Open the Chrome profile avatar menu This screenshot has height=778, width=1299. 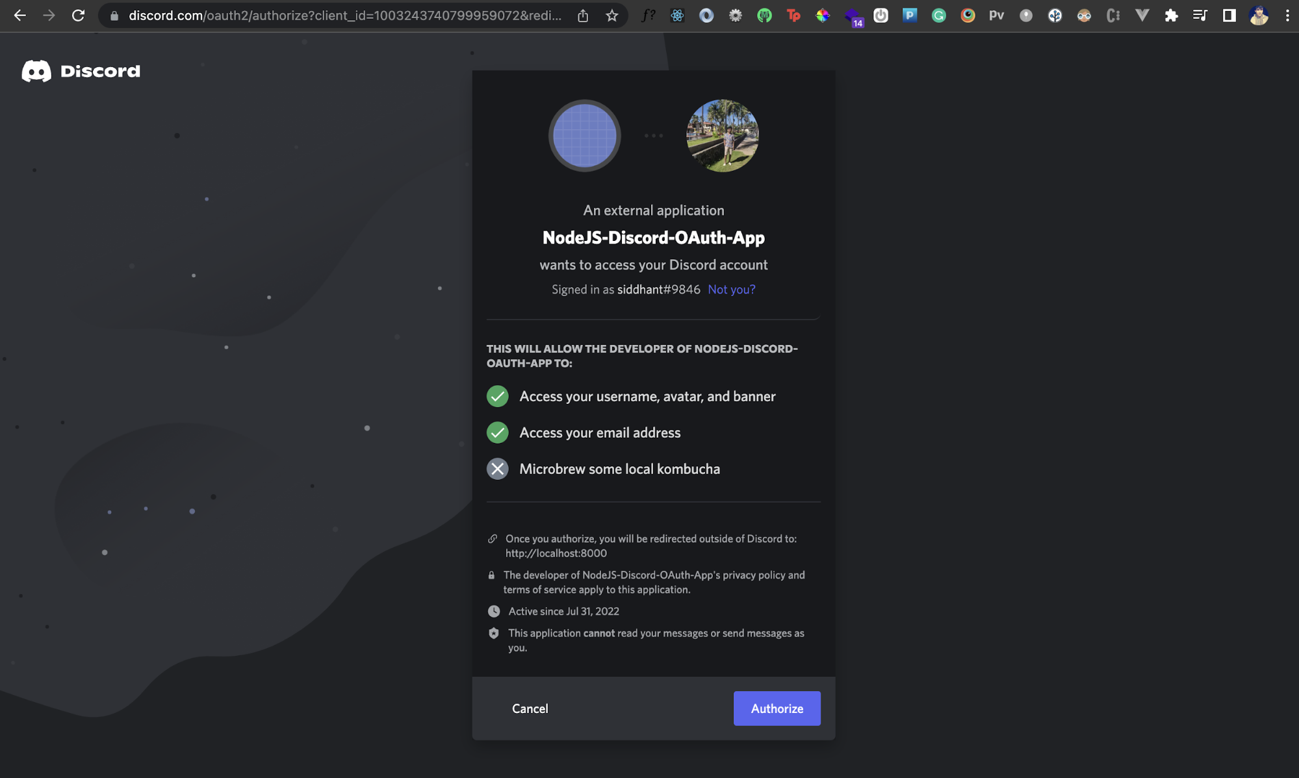pyautogui.click(x=1259, y=16)
